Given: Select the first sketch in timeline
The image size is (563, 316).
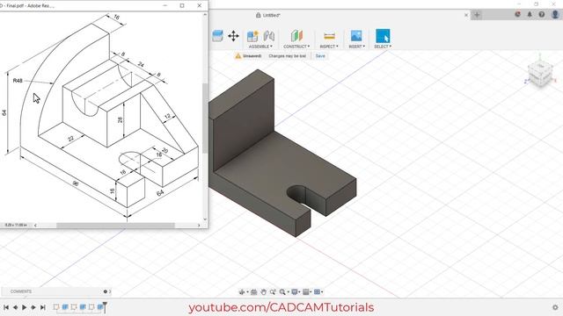Looking at the screenshot, I should [56, 307].
